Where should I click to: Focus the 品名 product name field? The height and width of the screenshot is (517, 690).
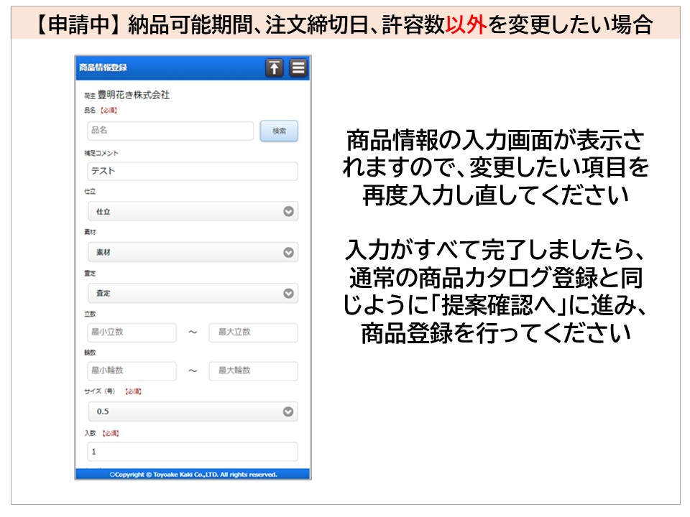170,131
